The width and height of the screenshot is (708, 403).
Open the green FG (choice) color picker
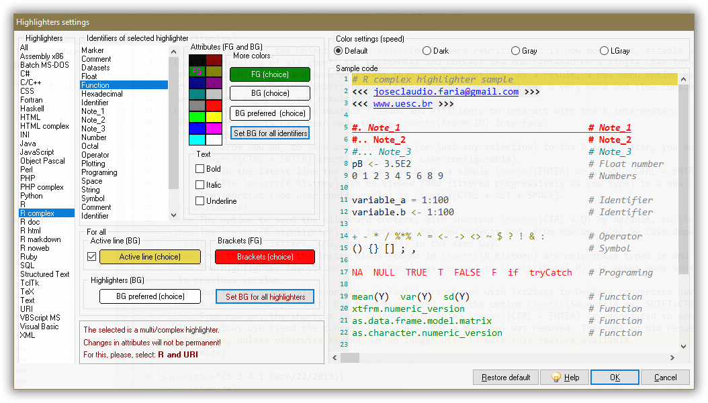click(x=269, y=74)
